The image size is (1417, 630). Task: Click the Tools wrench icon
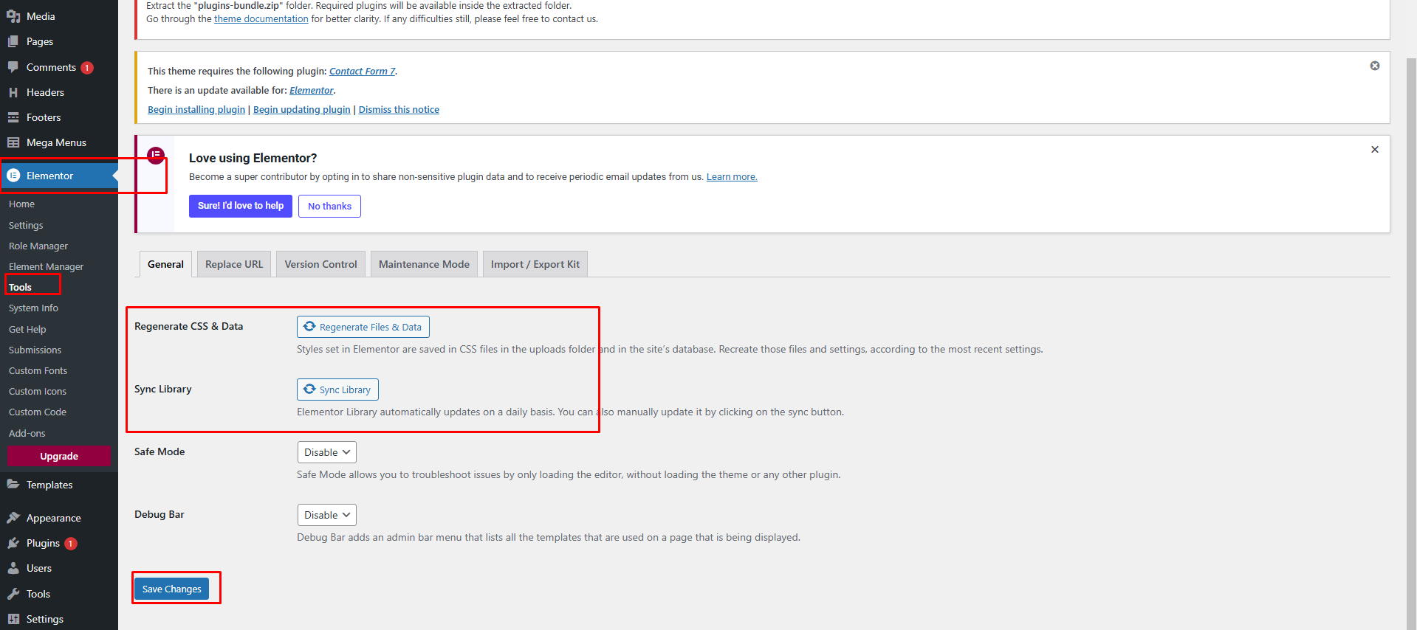(x=13, y=594)
